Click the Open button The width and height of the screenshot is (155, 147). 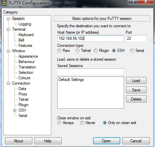(106, 141)
